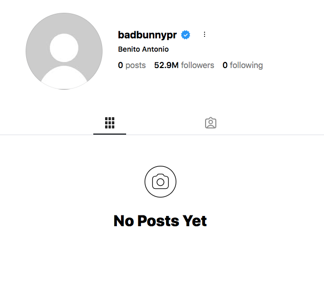
Task: Open the 0 following list
Action: click(x=242, y=65)
